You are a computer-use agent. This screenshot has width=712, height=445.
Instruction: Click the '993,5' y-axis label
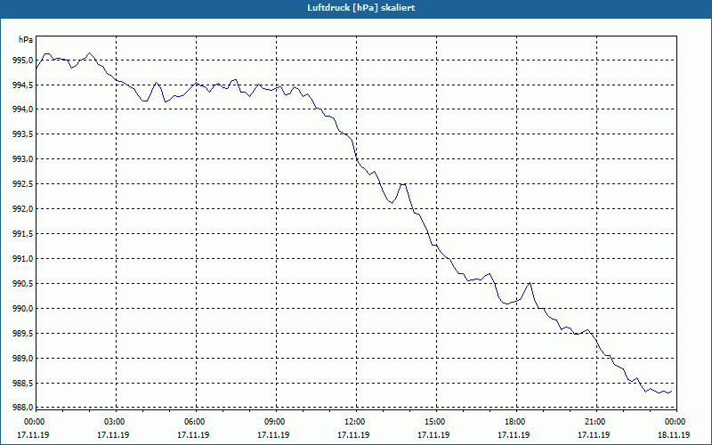coord(22,135)
